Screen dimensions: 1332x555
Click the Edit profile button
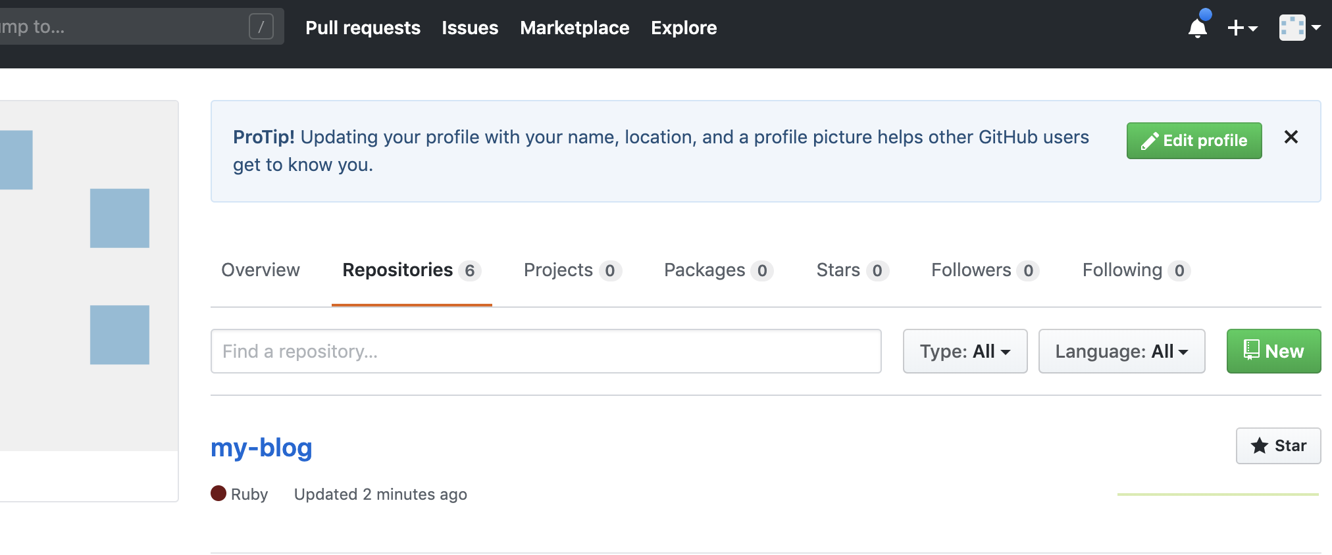1194,140
